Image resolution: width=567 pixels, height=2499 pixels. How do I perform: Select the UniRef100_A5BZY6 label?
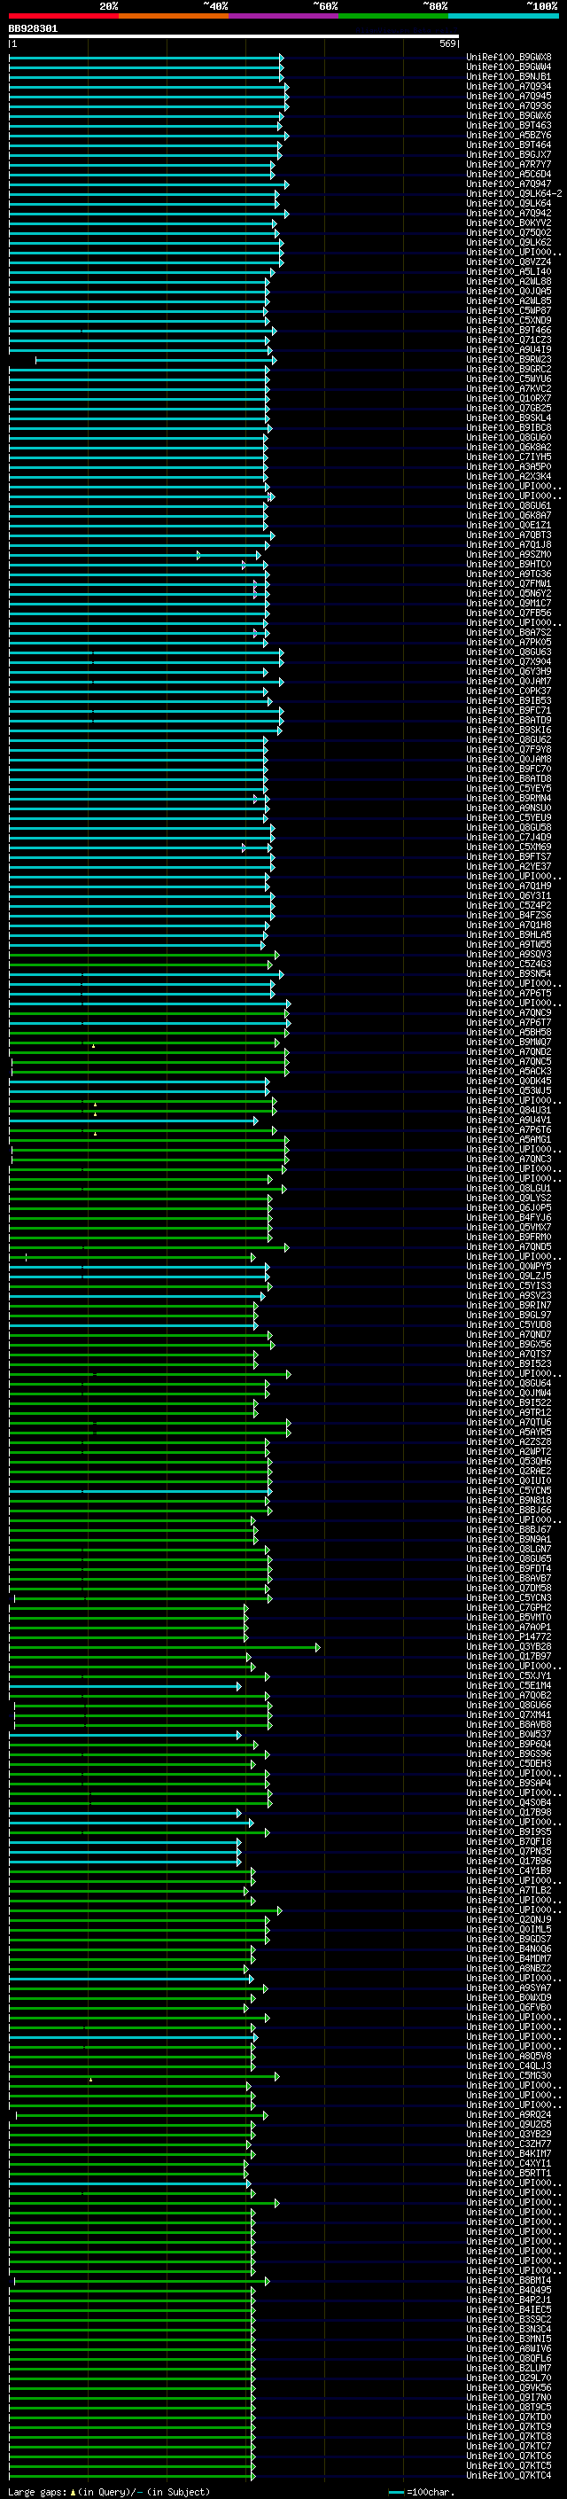pyautogui.click(x=509, y=135)
